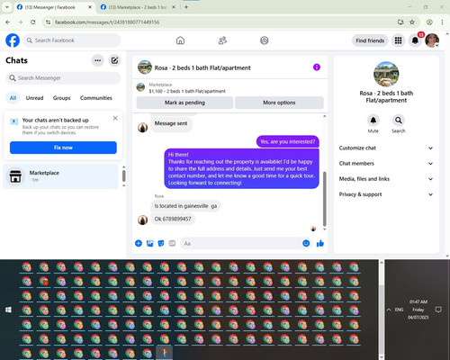450x360 pixels.
Task: Choose a GIF icon in composer
Action: (172, 243)
